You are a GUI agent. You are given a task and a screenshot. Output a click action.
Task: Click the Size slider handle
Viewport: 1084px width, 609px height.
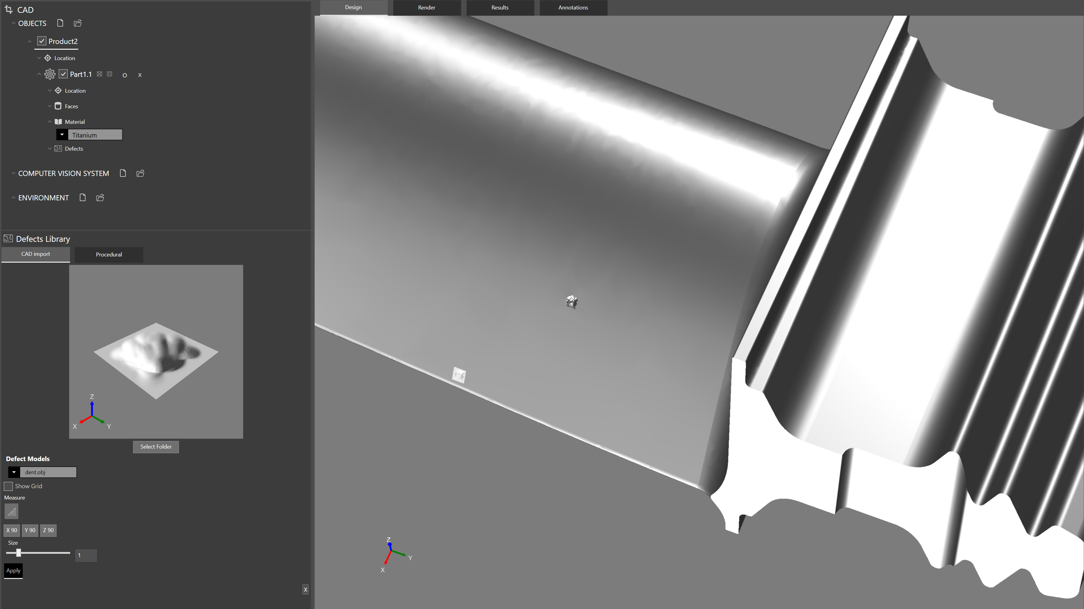(19, 553)
